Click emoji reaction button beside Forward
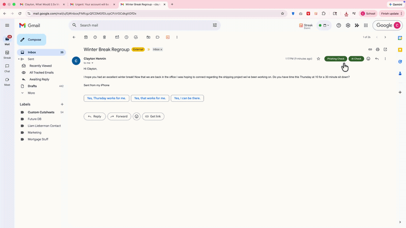Screen dimensions: 406x228 (x=137, y=117)
